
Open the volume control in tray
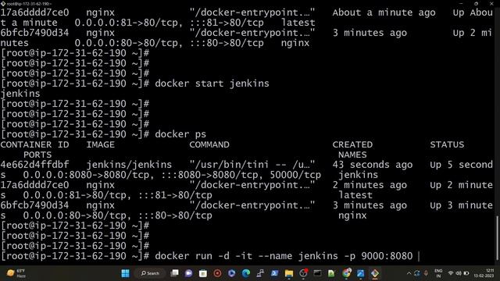point(459,273)
